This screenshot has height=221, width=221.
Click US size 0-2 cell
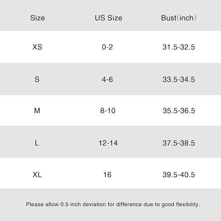pyautogui.click(x=107, y=47)
